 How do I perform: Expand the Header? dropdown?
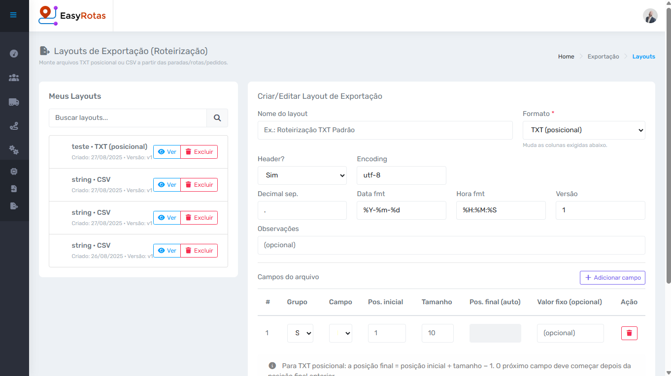click(x=302, y=175)
